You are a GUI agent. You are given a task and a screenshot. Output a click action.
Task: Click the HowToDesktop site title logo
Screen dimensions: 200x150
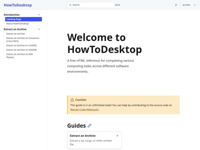coord(18,5)
